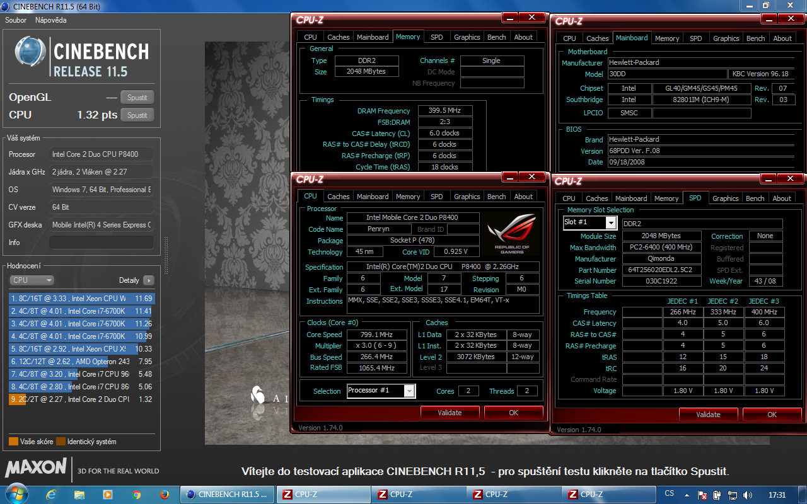Select ranking row 2C/2T @ 2.27 Core 2 Duo
Image resolution: width=807 pixels, height=504 pixels.
point(81,399)
